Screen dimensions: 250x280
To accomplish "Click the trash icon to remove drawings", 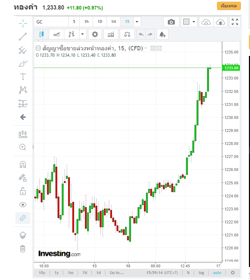I will (22, 249).
